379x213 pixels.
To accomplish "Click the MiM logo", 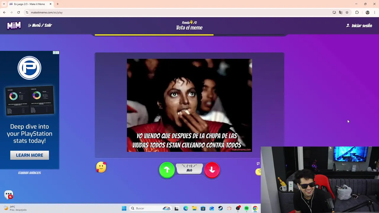I will tap(14, 25).
